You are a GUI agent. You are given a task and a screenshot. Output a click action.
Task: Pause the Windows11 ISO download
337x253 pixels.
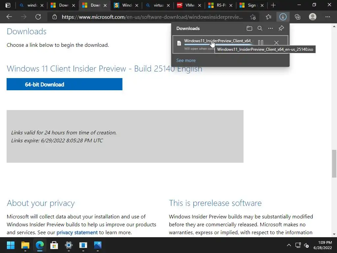tap(261, 43)
